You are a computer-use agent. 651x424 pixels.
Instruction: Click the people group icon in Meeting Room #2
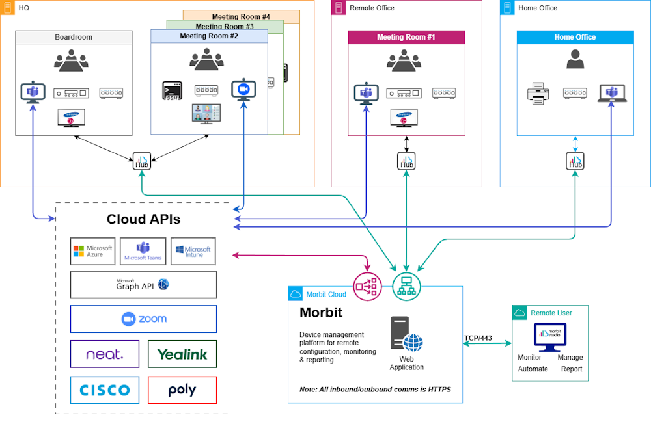coord(207,59)
